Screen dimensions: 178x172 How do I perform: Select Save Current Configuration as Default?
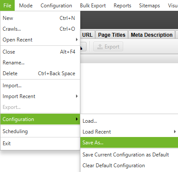click(x=129, y=155)
